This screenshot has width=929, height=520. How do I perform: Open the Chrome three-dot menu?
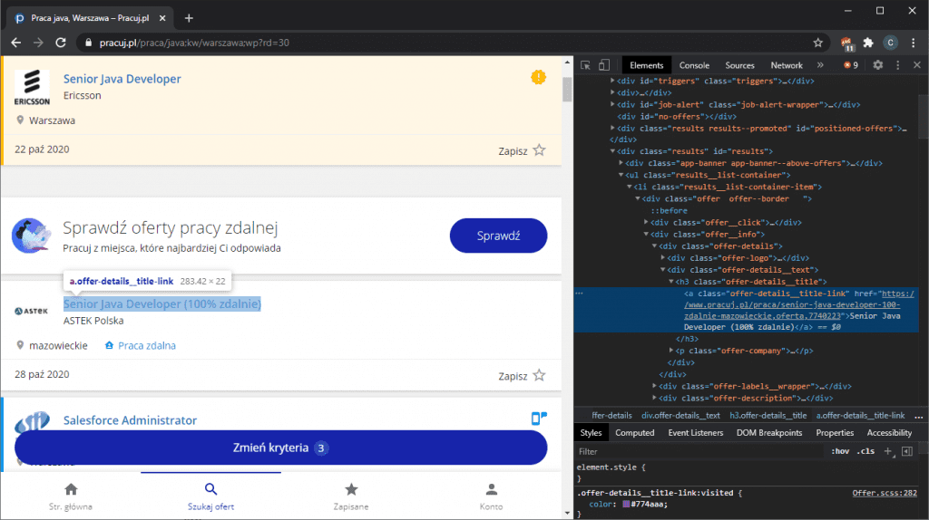[x=913, y=43]
